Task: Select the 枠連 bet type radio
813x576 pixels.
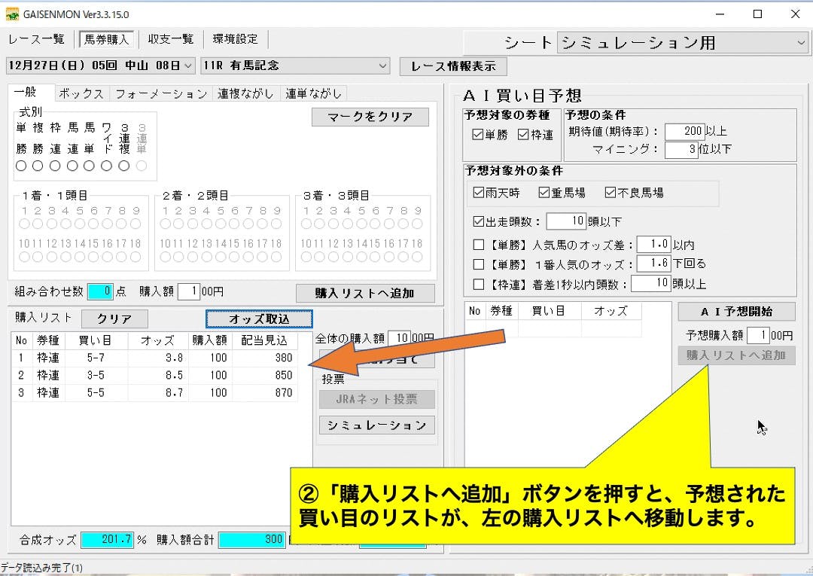Action: (55, 166)
